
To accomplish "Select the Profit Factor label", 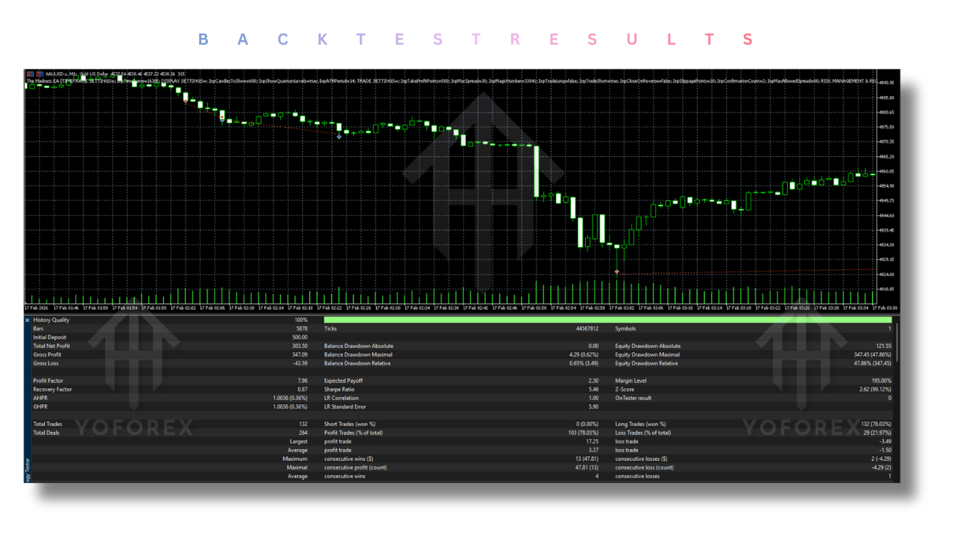I will pos(48,380).
